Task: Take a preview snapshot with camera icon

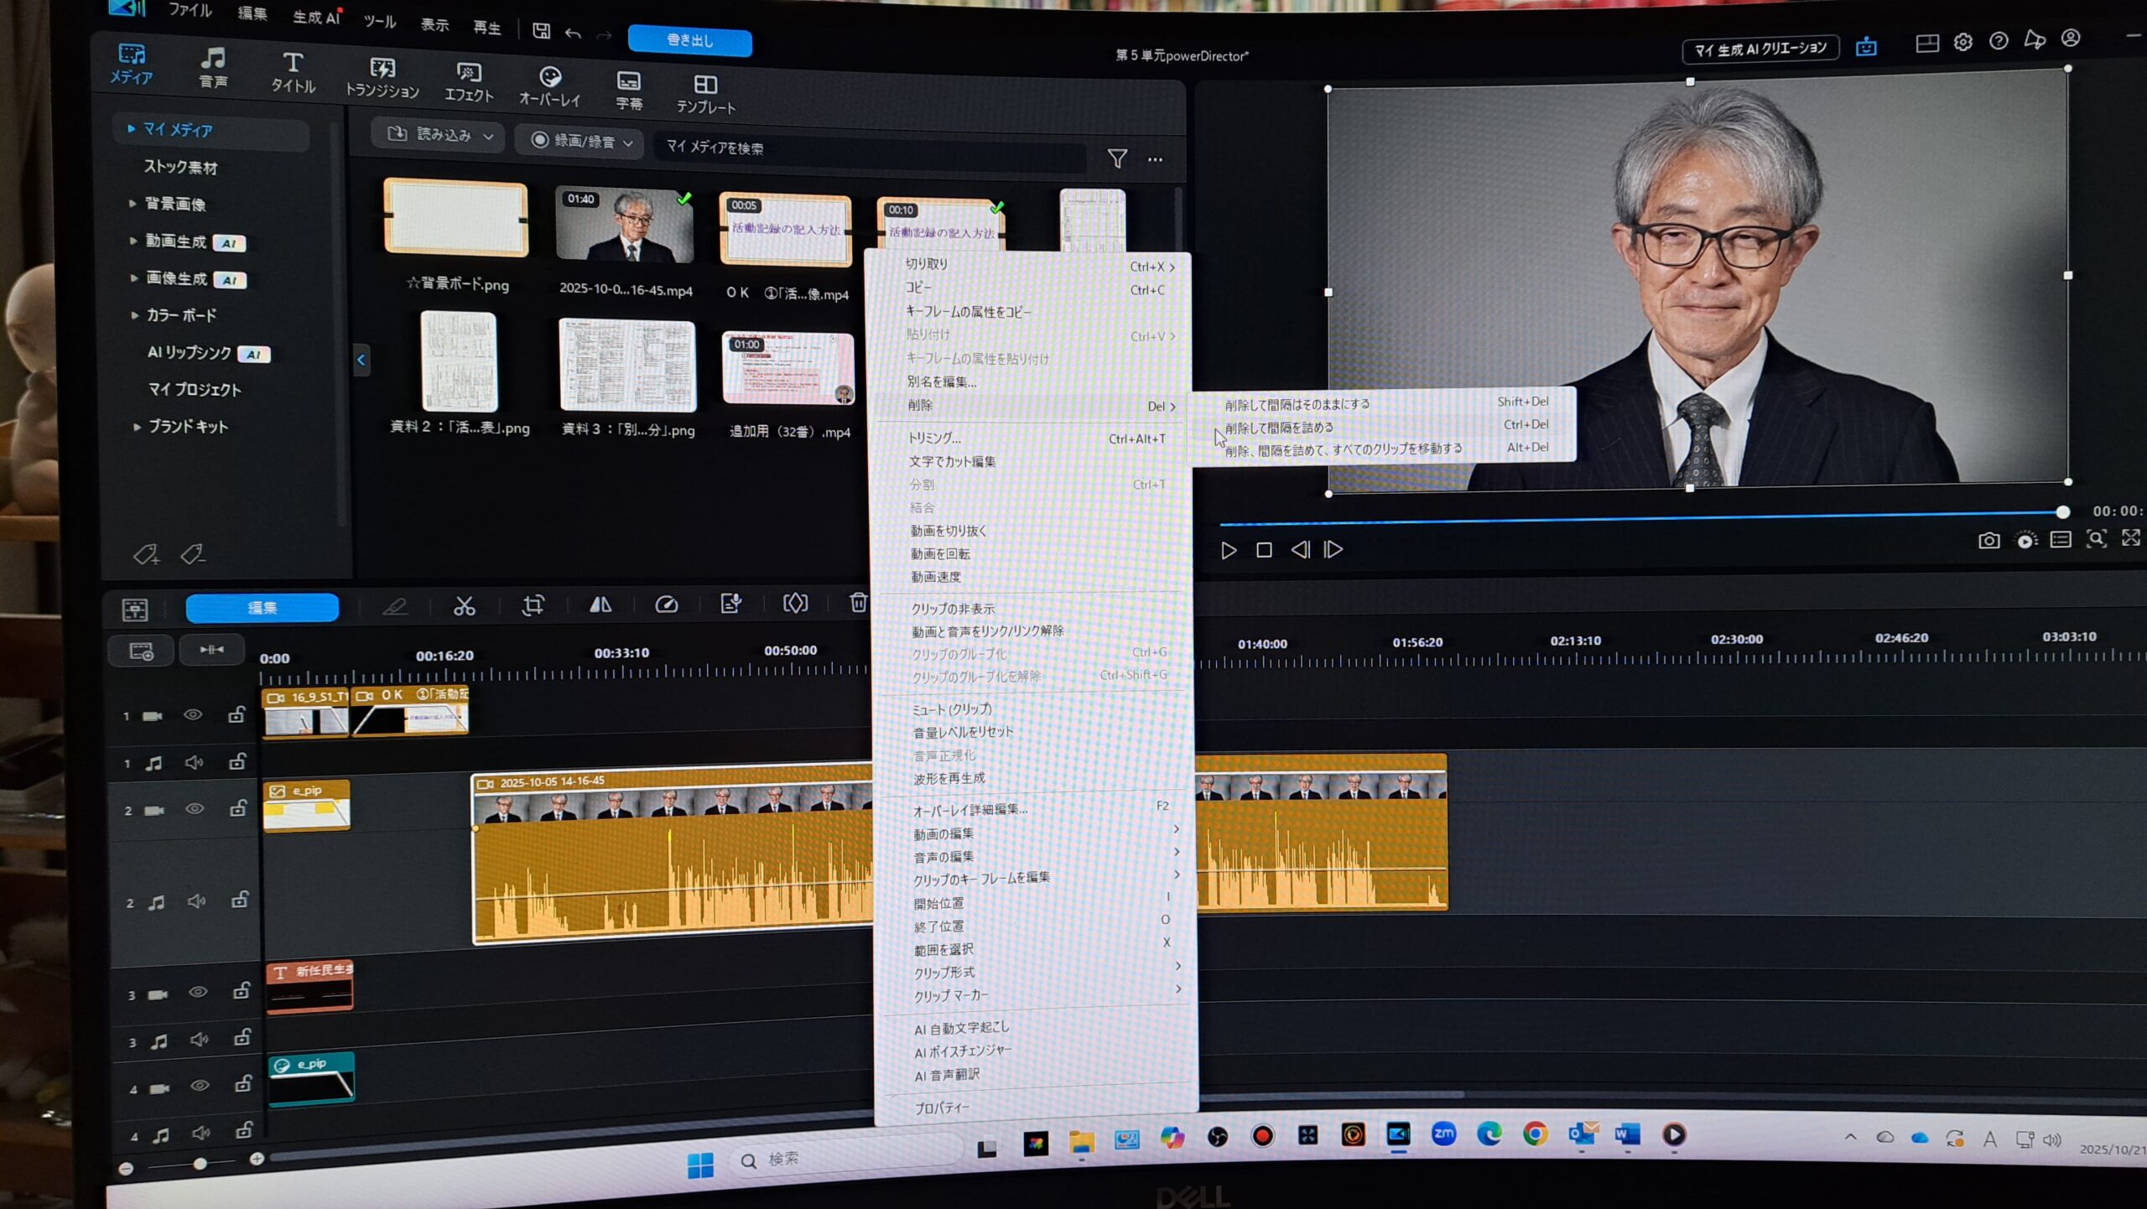Action: (x=1988, y=541)
